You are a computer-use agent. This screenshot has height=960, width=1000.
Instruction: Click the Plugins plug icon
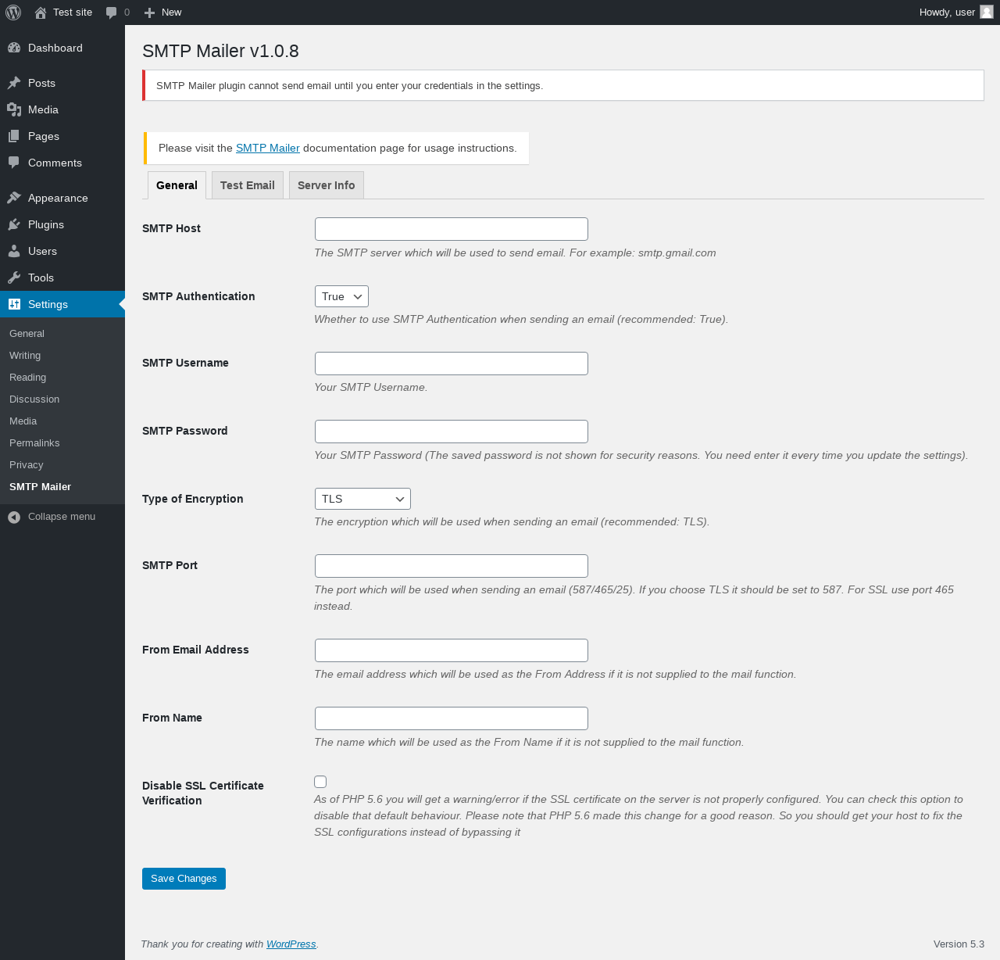(x=14, y=224)
